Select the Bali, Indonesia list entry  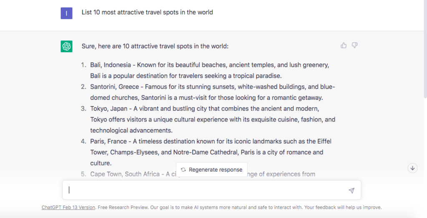coord(208,70)
